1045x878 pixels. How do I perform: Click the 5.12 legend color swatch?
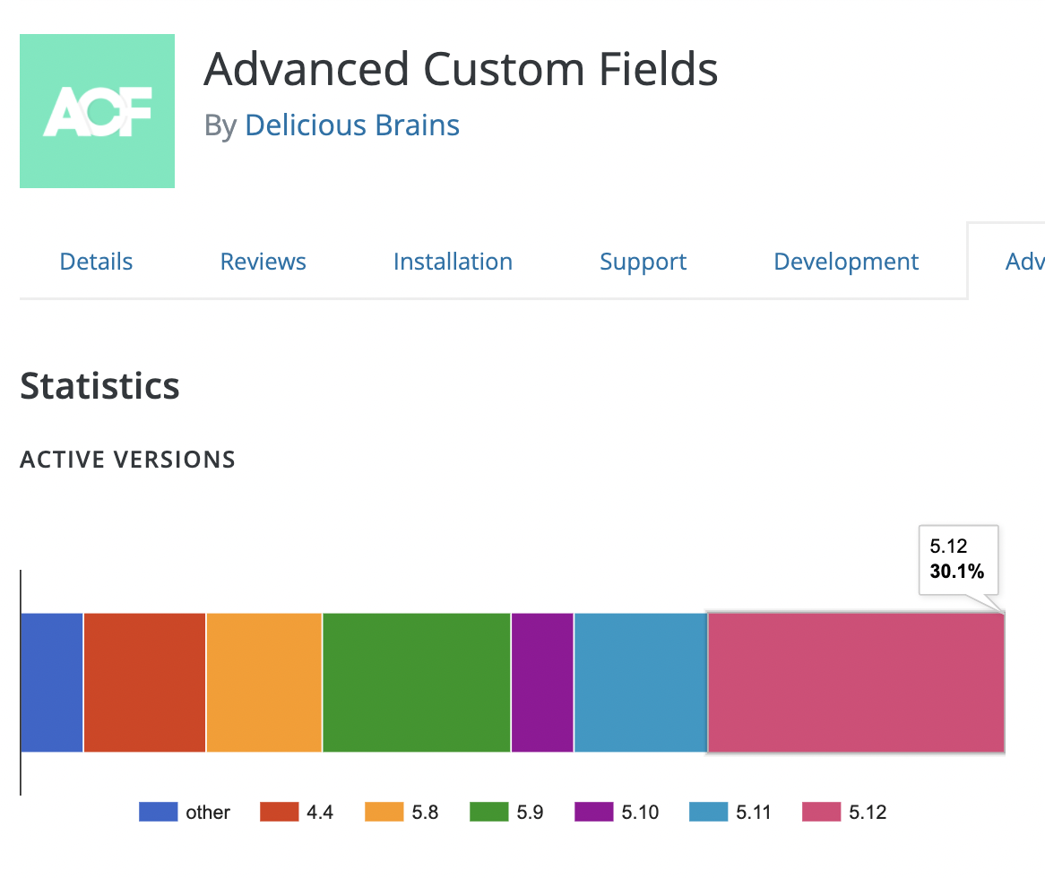821,813
